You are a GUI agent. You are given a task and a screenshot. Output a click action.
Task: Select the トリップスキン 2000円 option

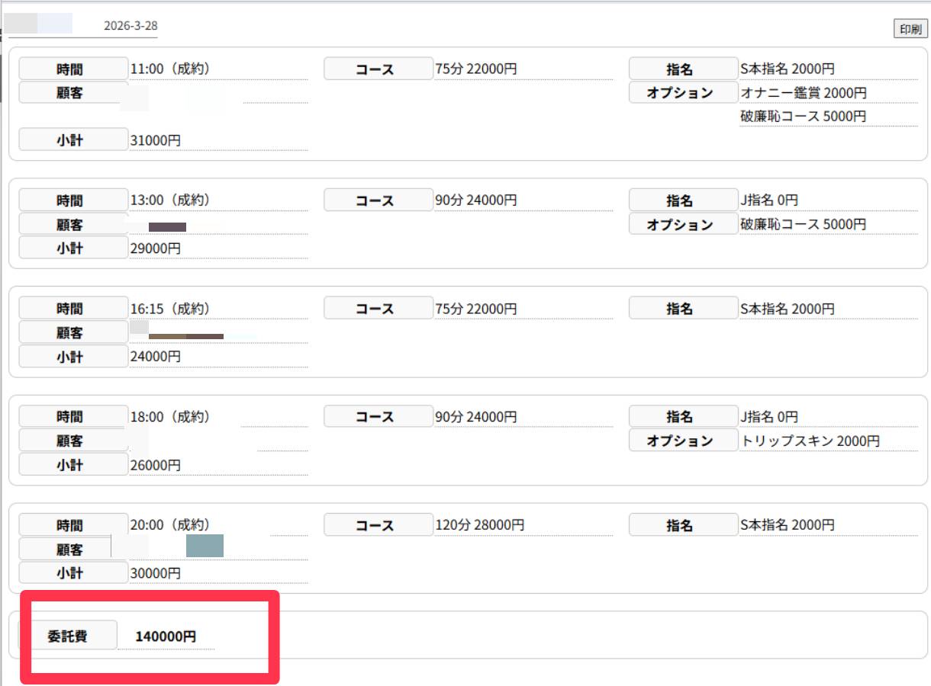(810, 441)
